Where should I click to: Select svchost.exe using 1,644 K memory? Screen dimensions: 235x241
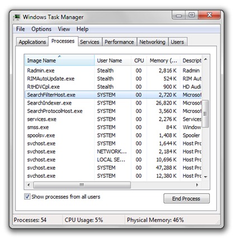113,144
